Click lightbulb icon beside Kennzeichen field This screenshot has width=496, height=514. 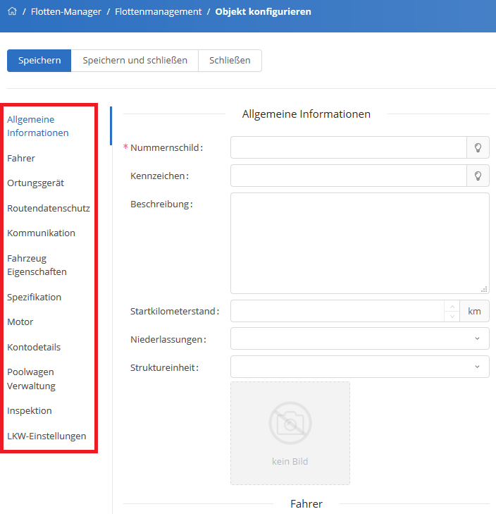click(478, 176)
